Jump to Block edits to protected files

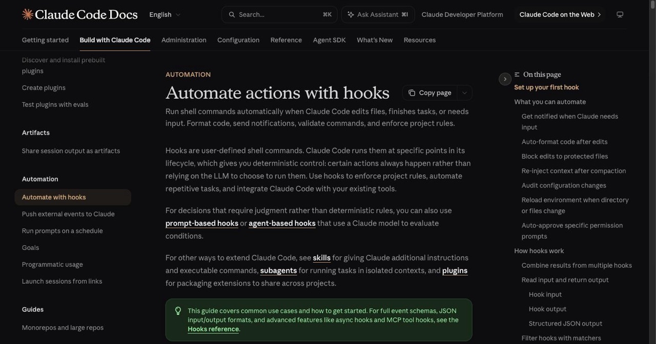[x=565, y=156]
